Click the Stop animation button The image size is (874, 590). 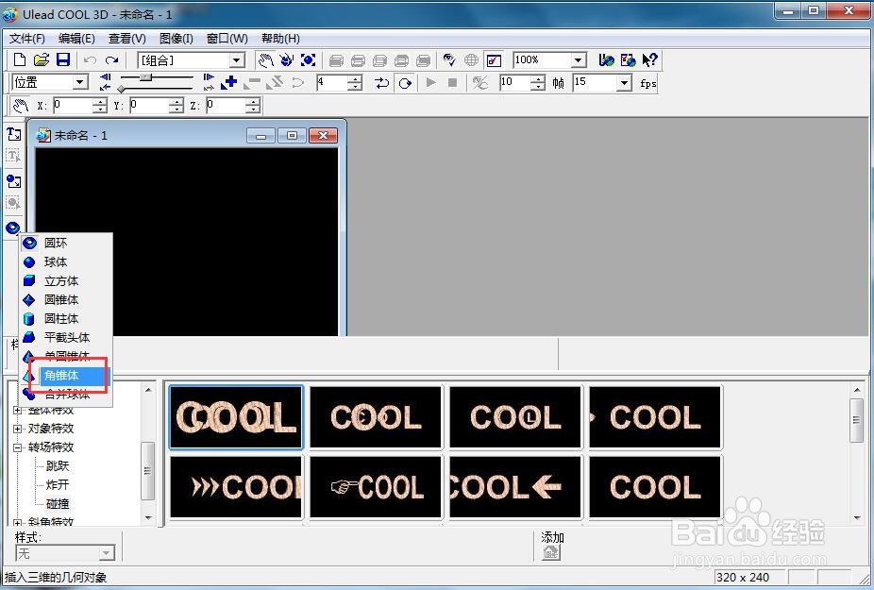tap(452, 82)
